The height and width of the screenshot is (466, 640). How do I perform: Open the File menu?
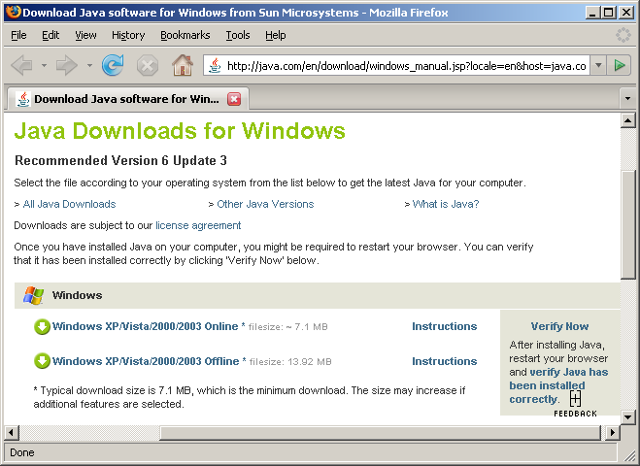(18, 35)
